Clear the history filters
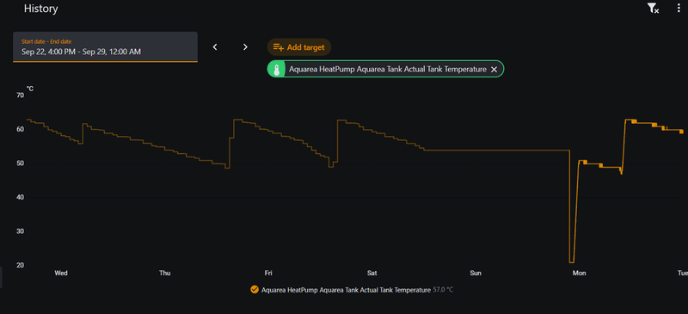 click(653, 9)
